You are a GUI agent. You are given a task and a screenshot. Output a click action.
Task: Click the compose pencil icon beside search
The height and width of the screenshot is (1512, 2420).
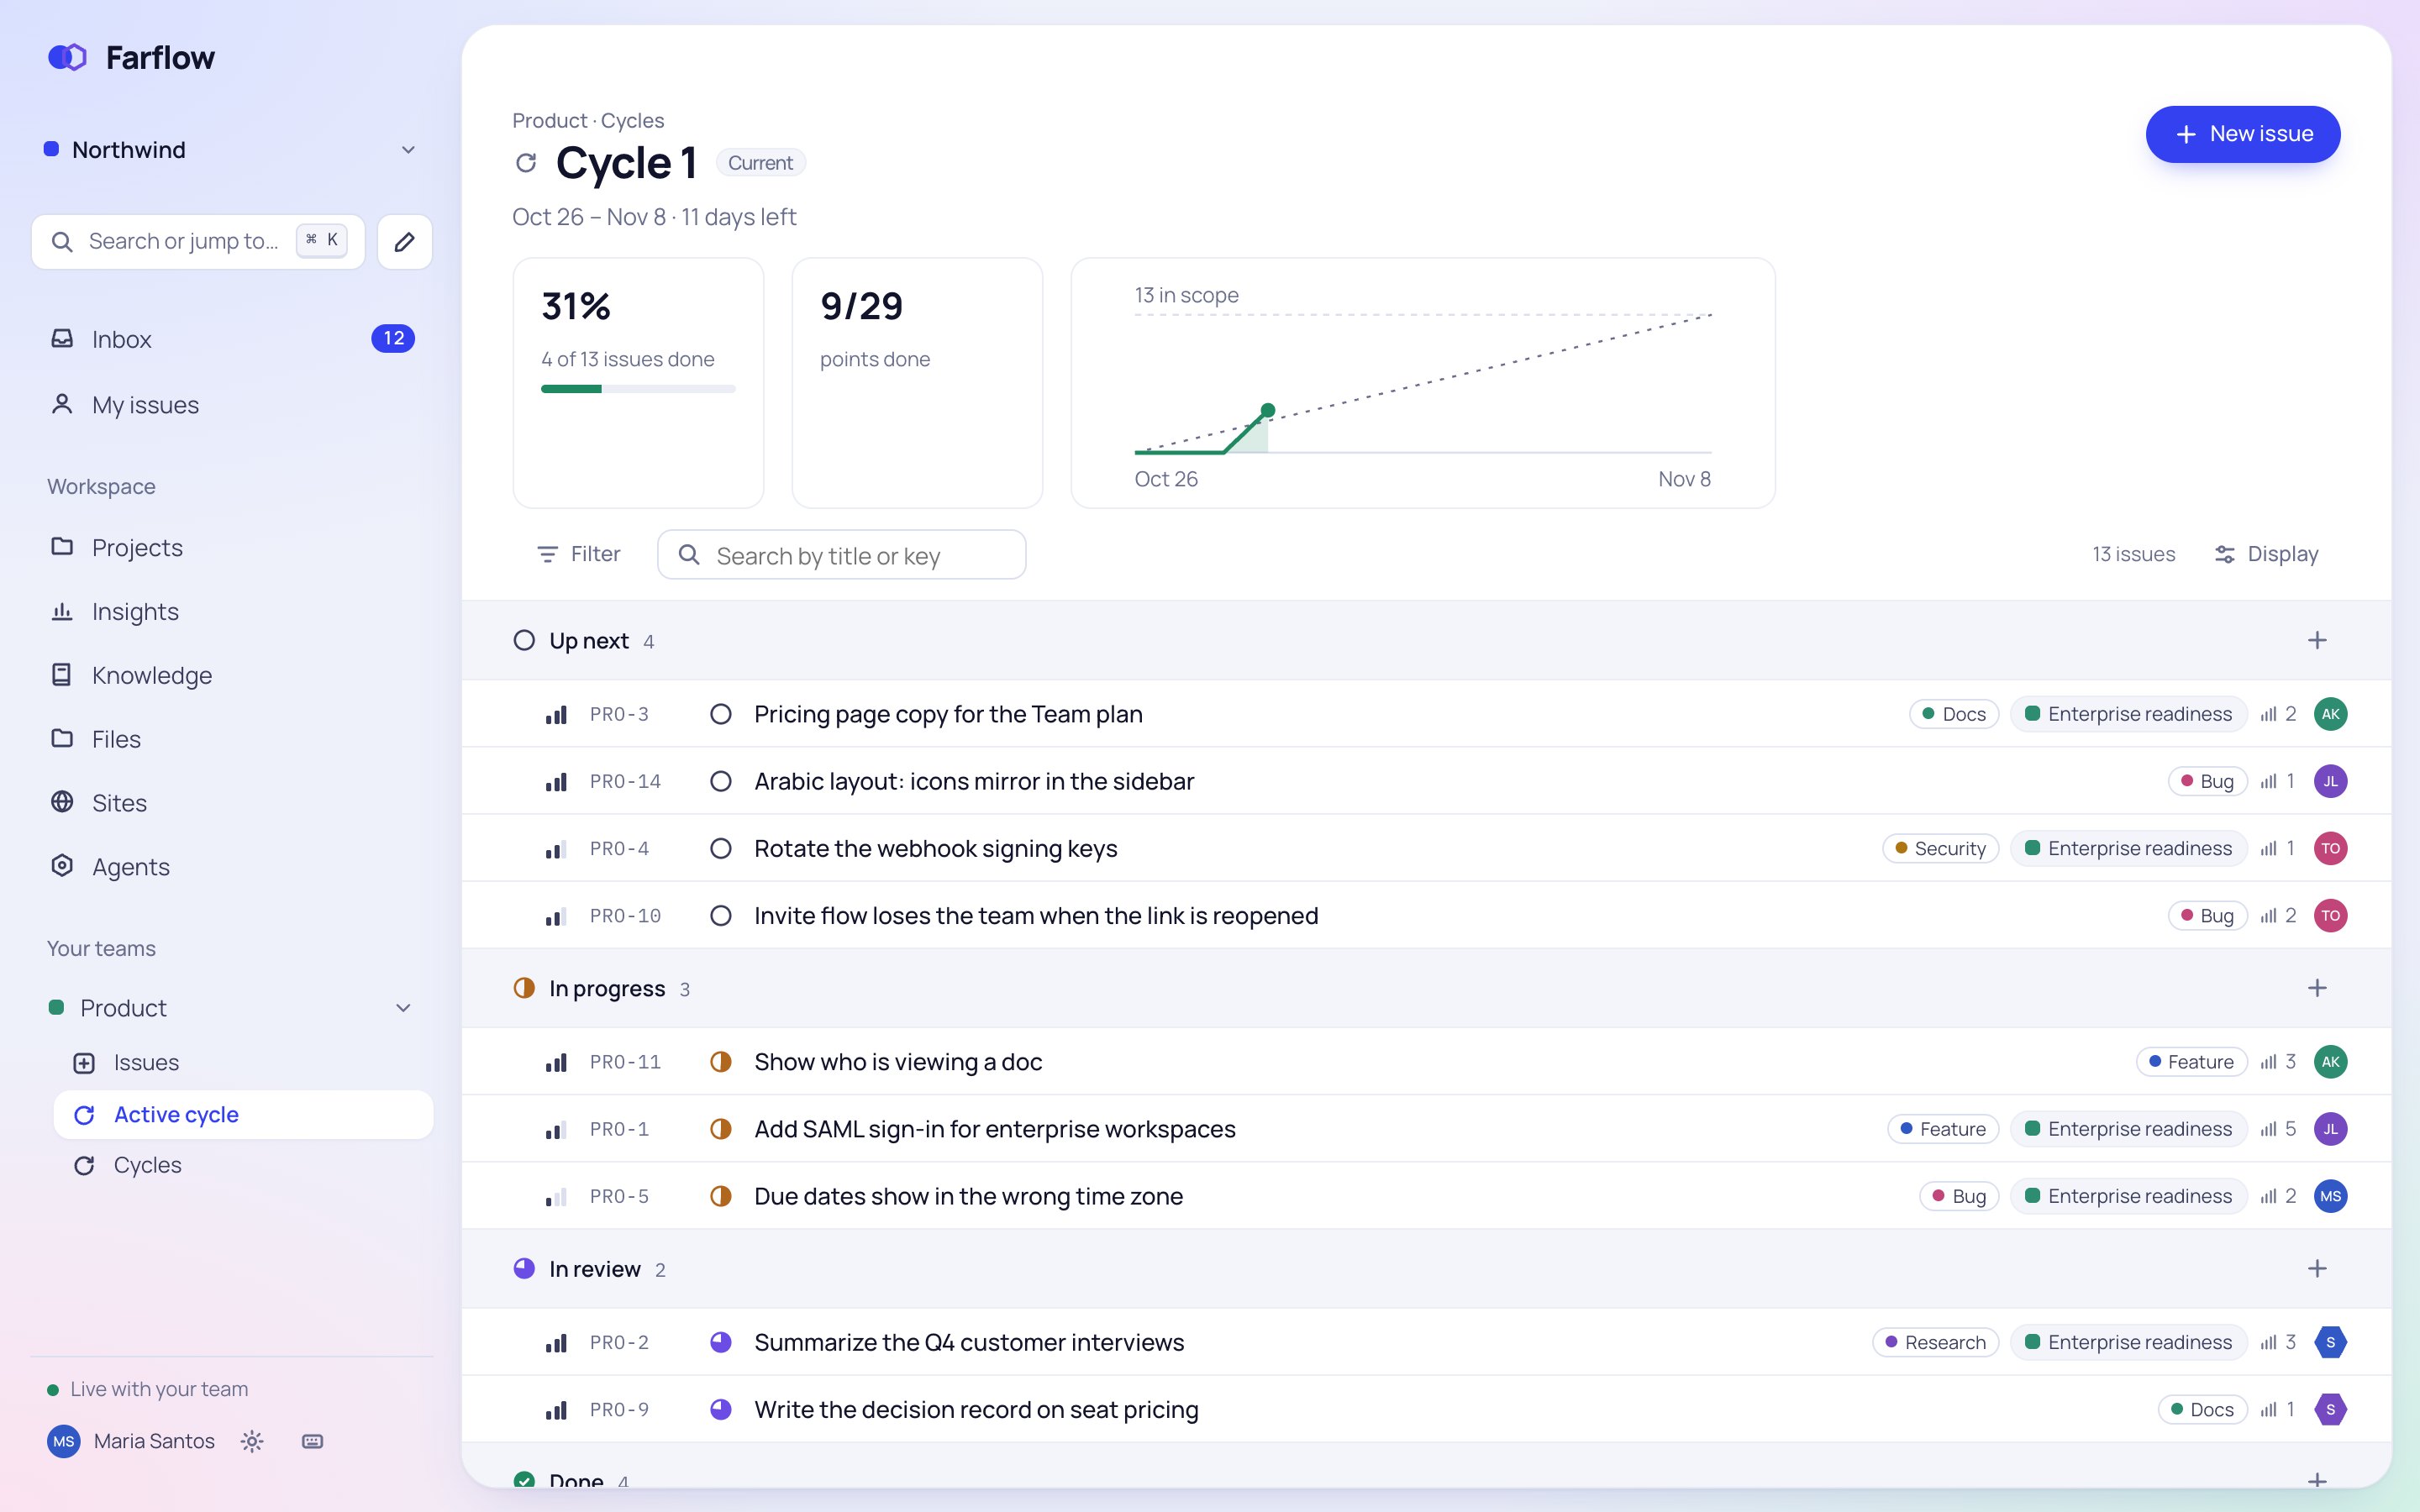(404, 242)
